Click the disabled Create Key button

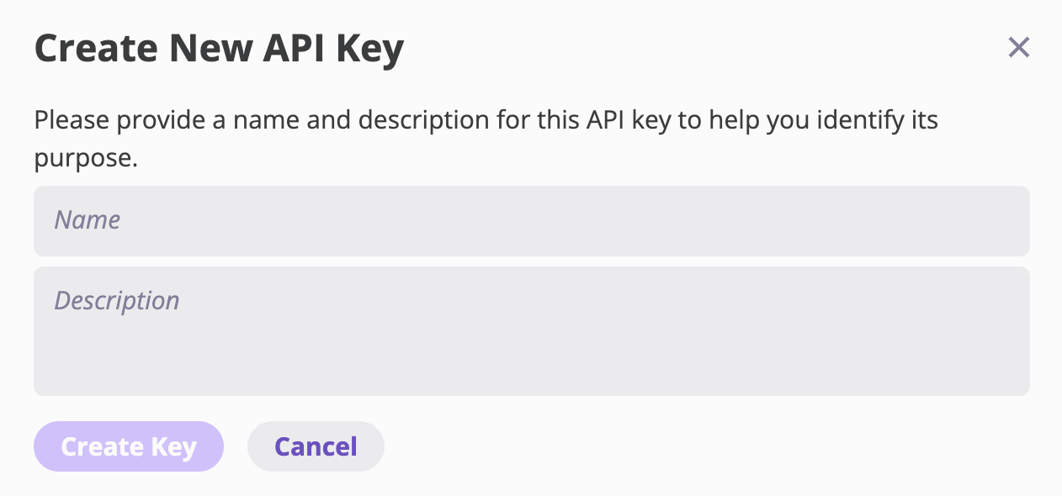tap(129, 446)
